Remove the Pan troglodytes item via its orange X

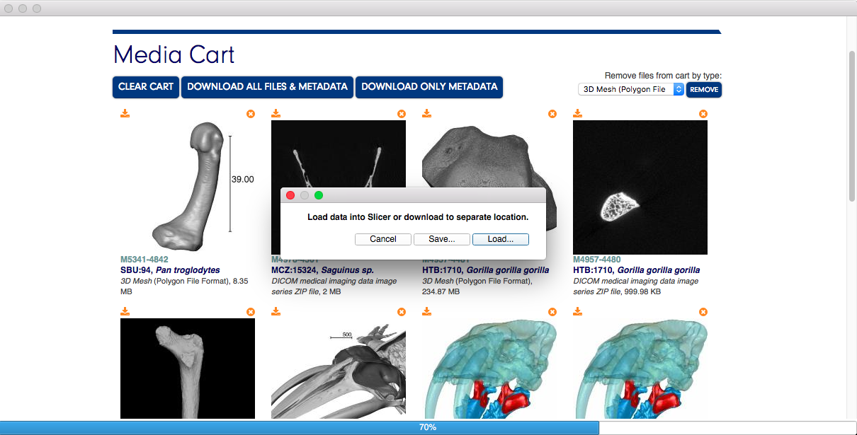[250, 113]
